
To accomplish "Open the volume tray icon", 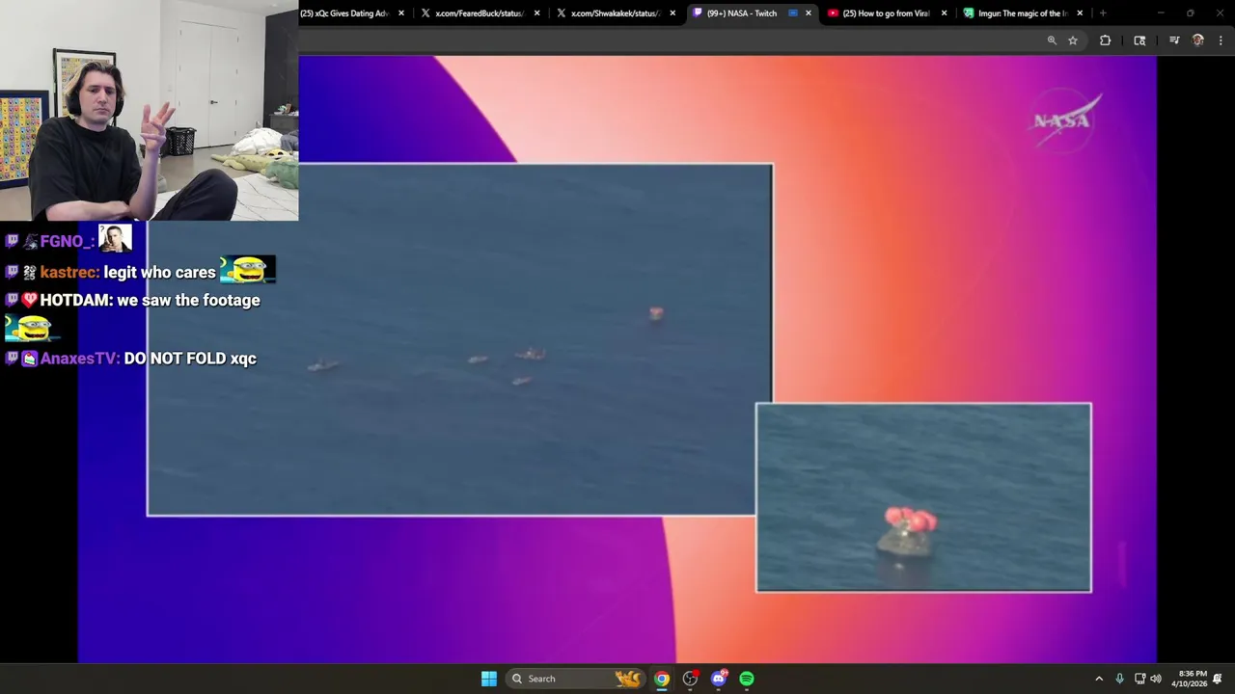I will [1156, 679].
